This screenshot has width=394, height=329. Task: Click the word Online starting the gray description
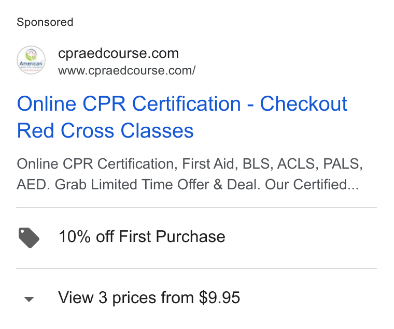[38, 164]
